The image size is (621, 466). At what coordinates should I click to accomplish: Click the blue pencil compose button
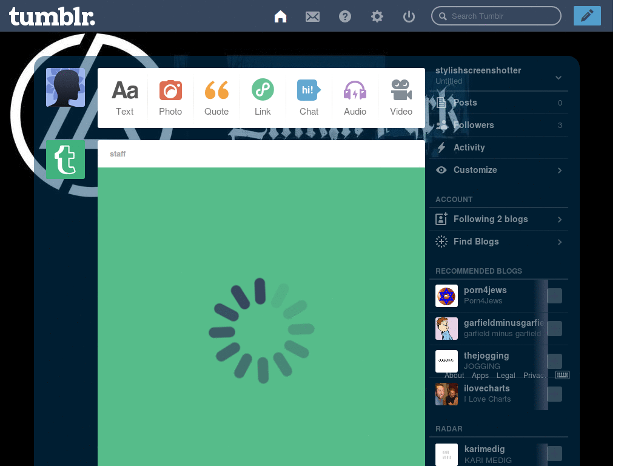(x=587, y=16)
